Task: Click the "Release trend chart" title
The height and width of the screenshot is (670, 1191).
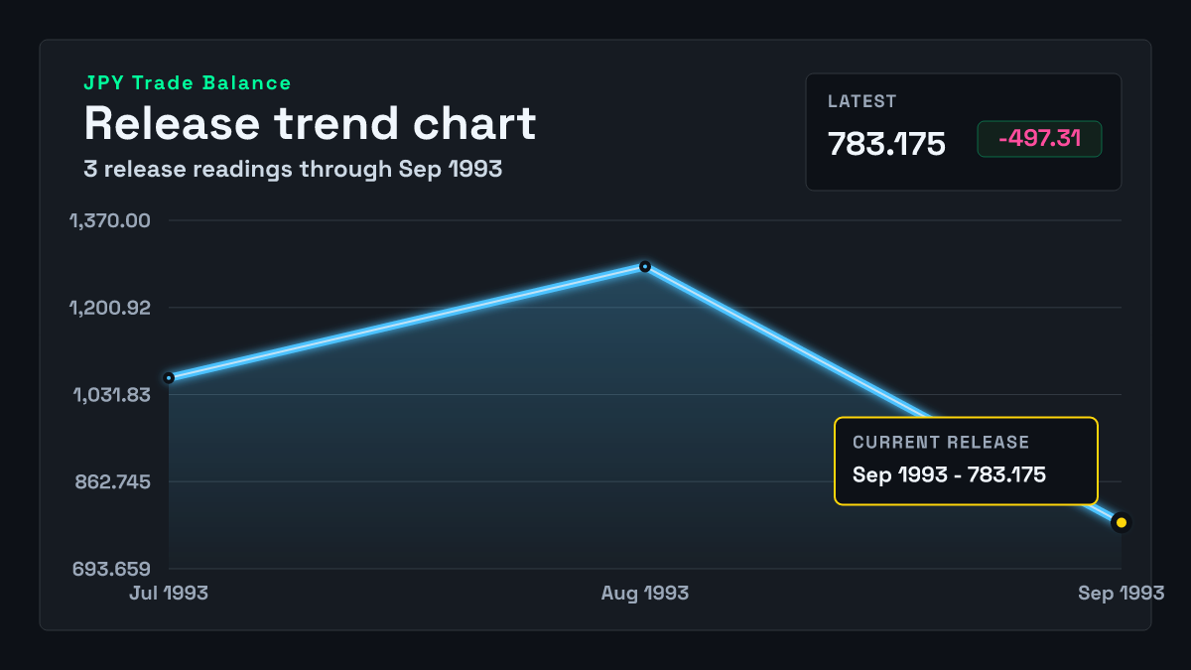Action: click(310, 123)
